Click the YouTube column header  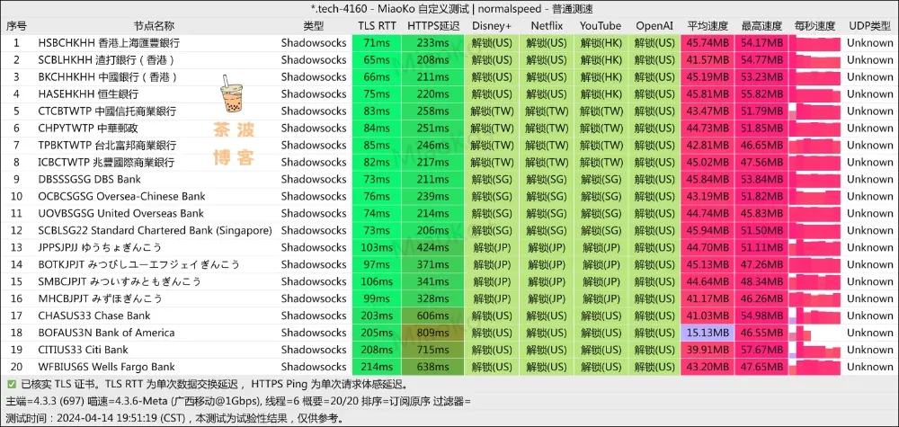tap(601, 26)
